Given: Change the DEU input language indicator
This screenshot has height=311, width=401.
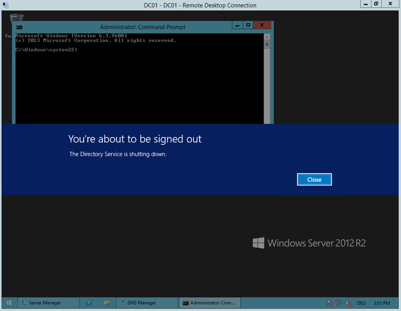Looking at the screenshot, I should [x=361, y=303].
